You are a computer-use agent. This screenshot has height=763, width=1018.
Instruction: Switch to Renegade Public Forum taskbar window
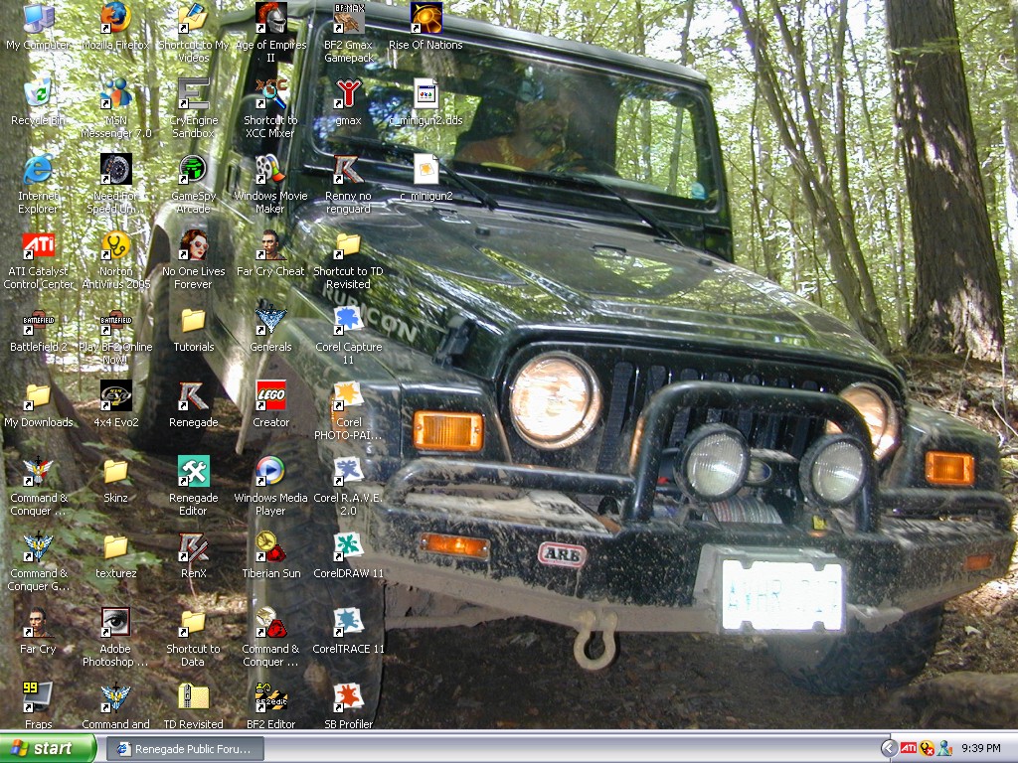pyautogui.click(x=185, y=748)
